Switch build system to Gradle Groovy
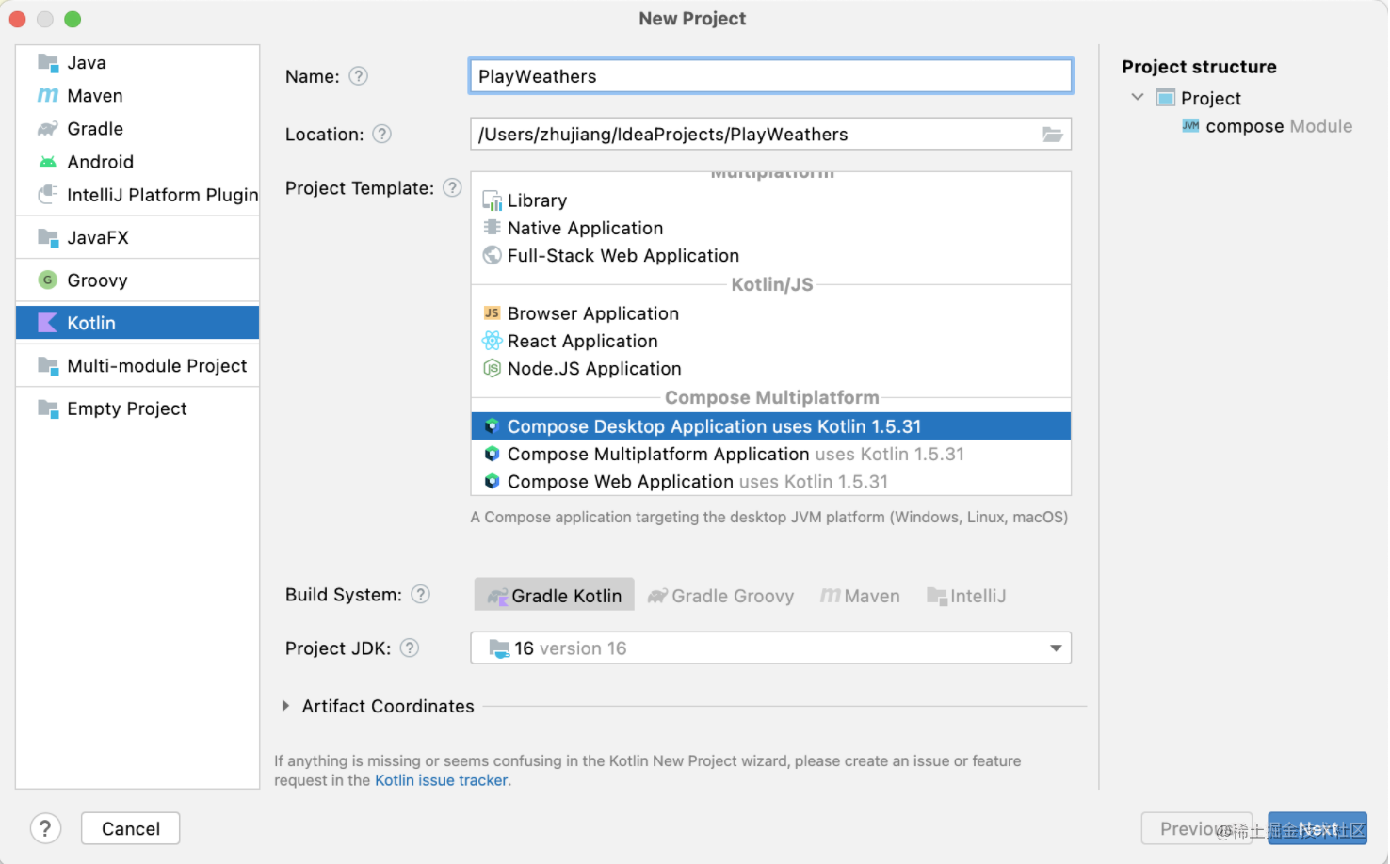This screenshot has width=1390, height=864. coord(721,596)
